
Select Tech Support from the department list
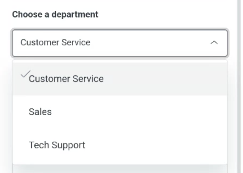pyautogui.click(x=120, y=145)
